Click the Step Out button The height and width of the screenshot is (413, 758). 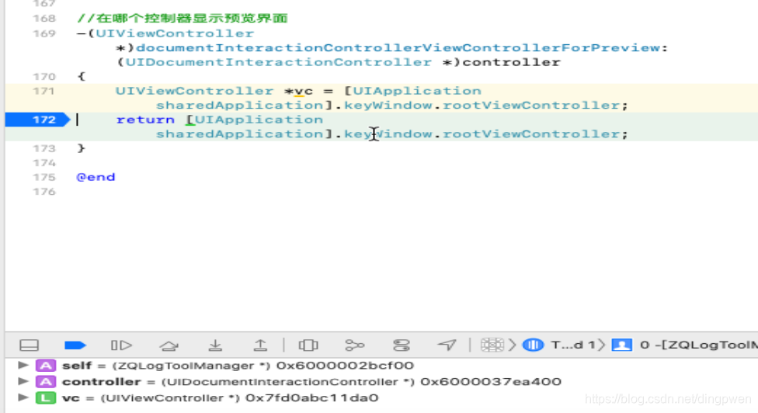point(261,345)
